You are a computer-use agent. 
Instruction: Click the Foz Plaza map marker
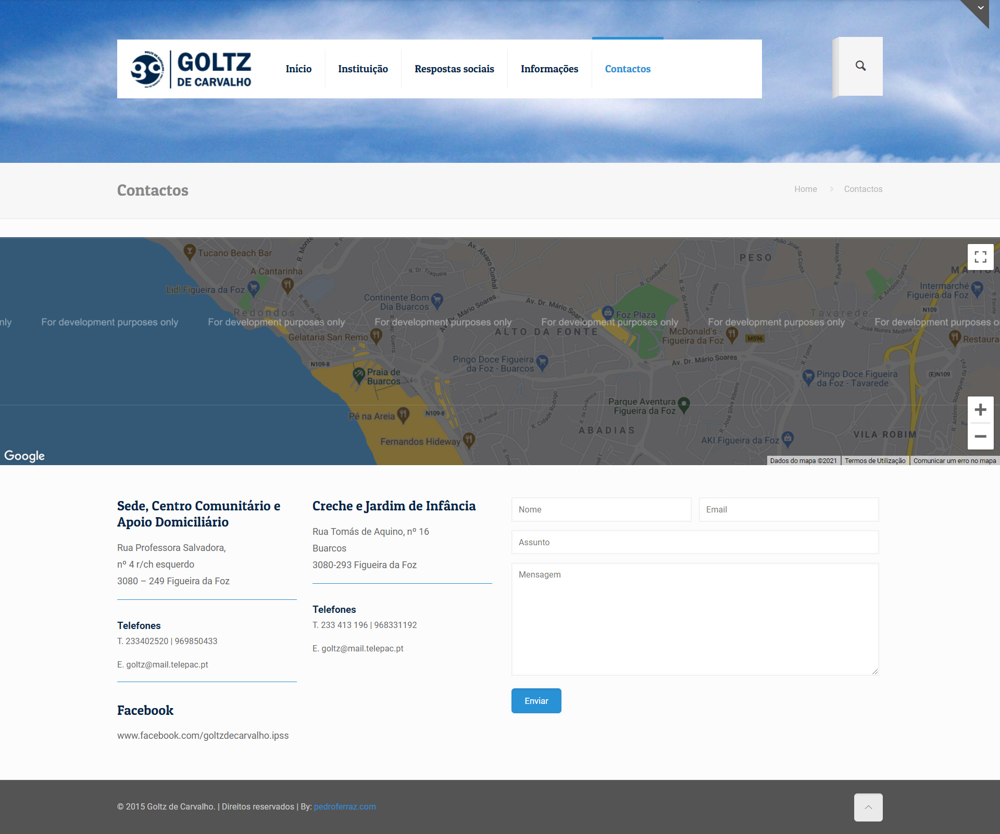point(607,312)
